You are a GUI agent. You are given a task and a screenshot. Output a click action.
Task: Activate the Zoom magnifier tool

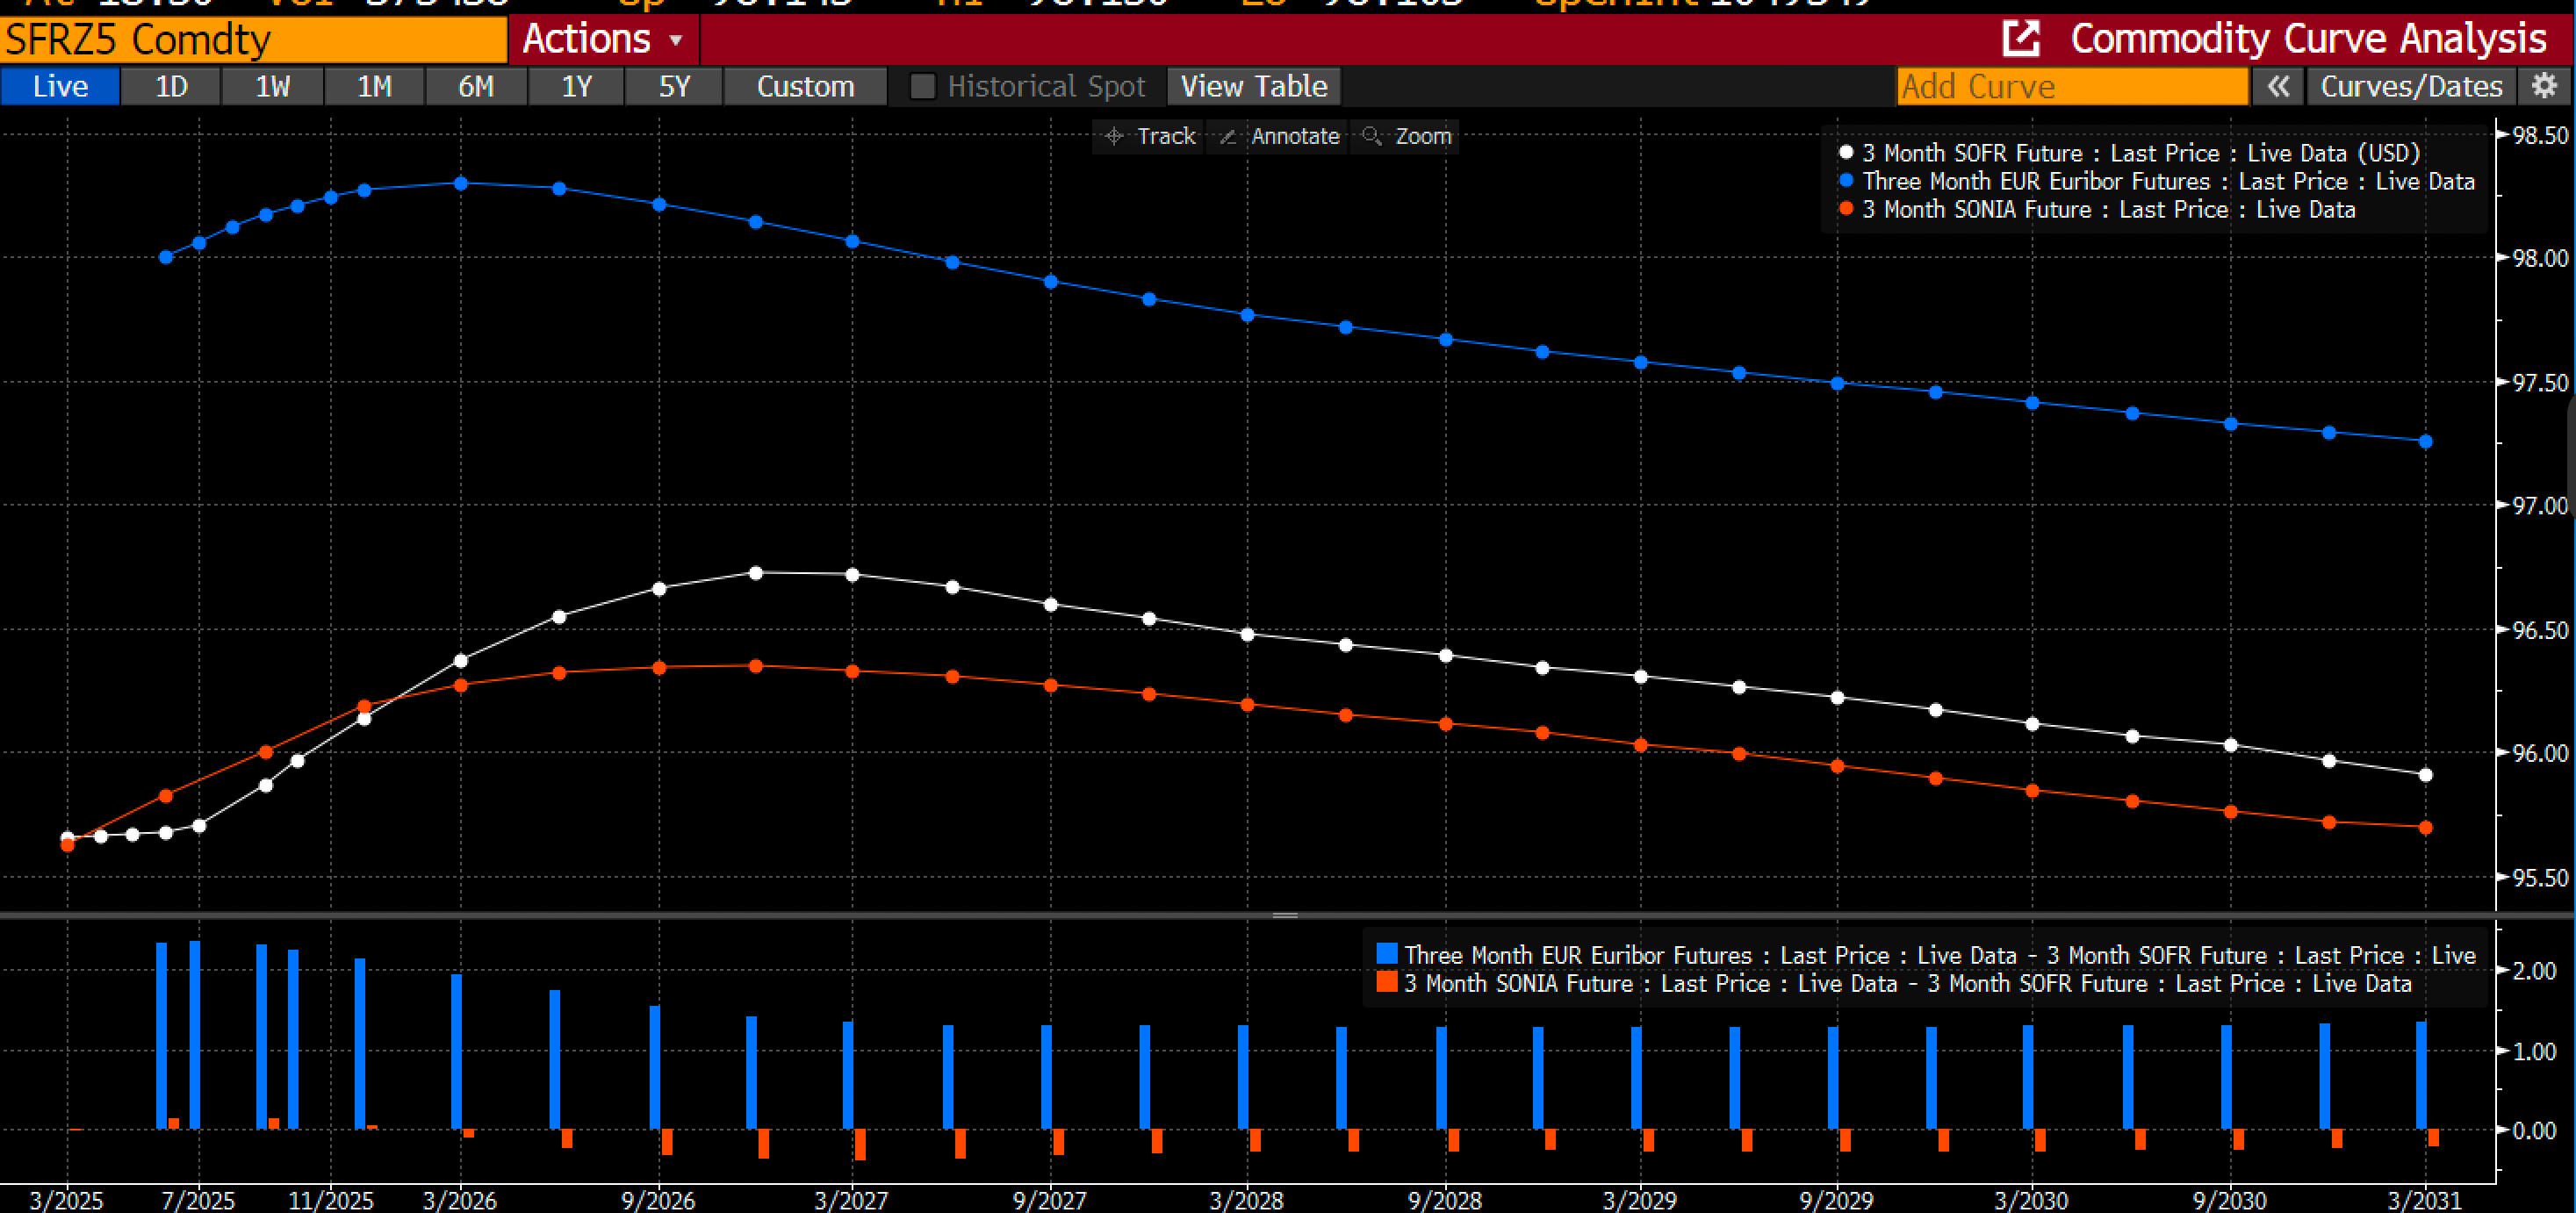[1406, 136]
